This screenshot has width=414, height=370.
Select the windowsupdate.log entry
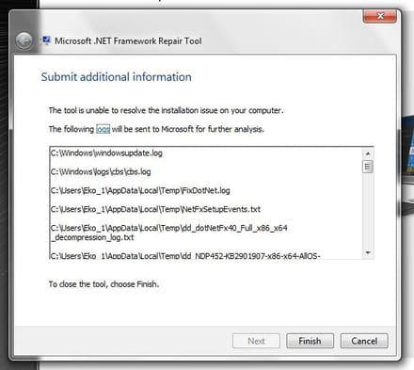pos(106,153)
